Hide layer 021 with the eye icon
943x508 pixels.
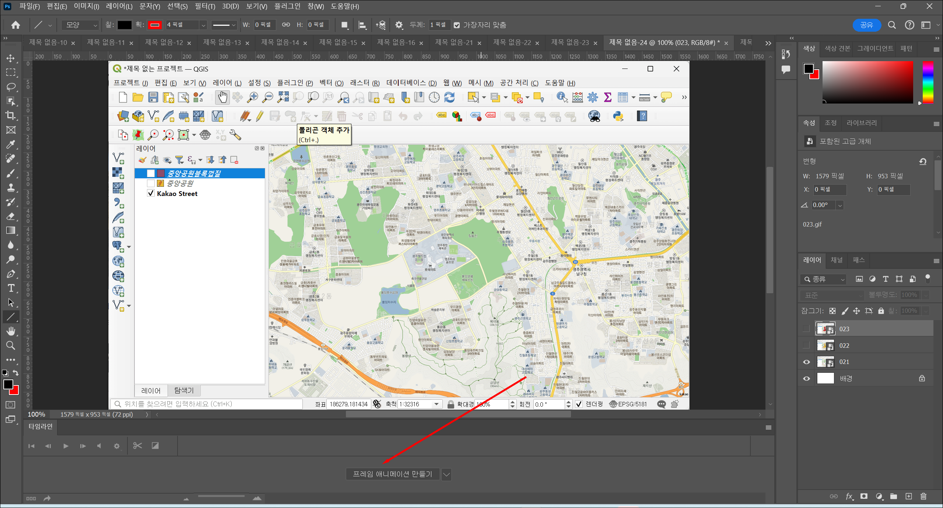806,362
